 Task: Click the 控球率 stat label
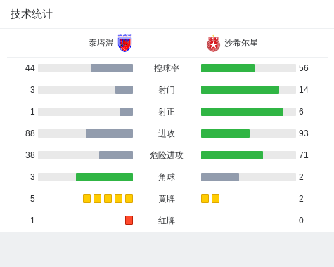point(167,68)
